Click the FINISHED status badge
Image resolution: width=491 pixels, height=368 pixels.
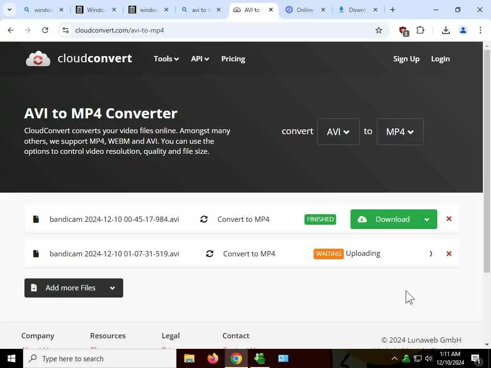pyautogui.click(x=320, y=219)
